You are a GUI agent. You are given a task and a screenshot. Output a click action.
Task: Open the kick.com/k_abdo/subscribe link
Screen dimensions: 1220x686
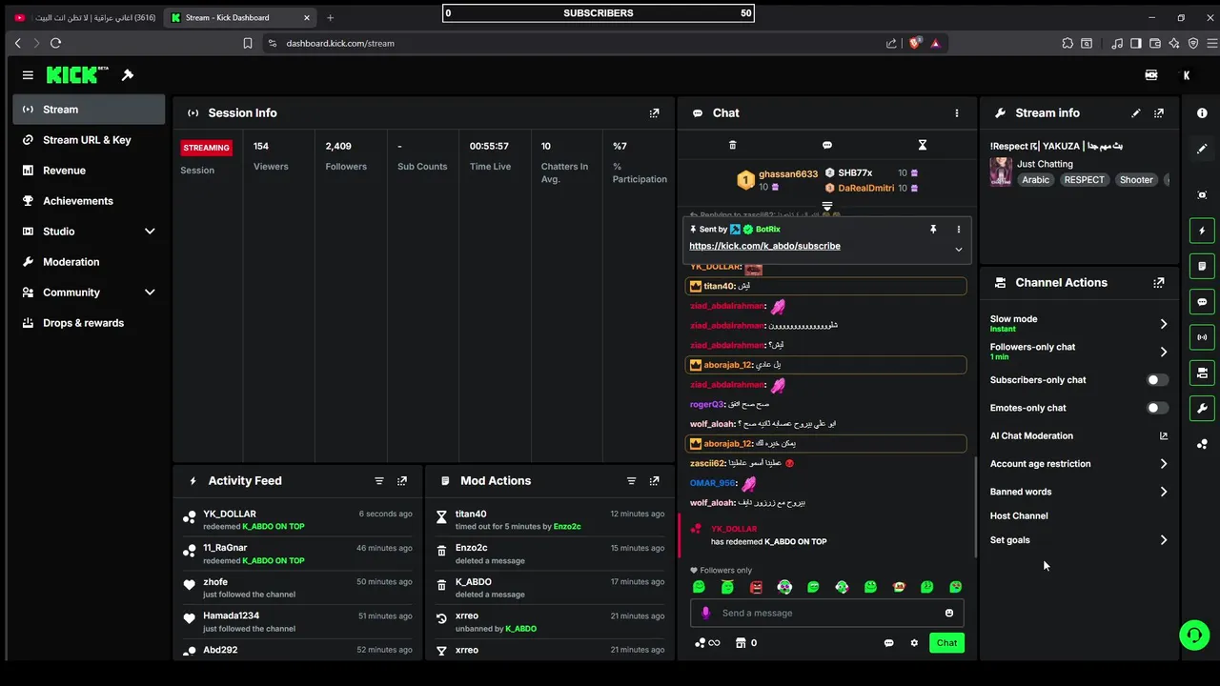click(764, 246)
